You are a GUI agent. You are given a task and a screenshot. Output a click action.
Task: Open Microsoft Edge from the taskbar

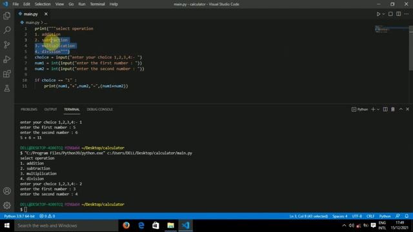coord(141,226)
